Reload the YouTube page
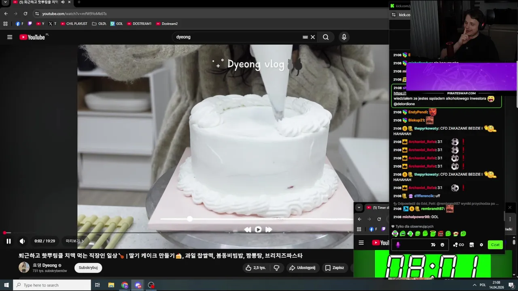Image resolution: width=518 pixels, height=291 pixels. pyautogui.click(x=25, y=14)
